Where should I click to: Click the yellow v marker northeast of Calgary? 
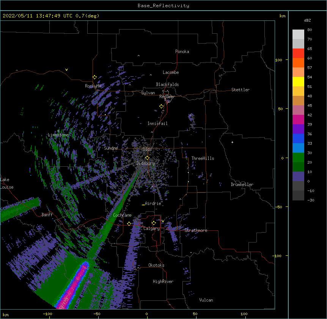[163, 221]
